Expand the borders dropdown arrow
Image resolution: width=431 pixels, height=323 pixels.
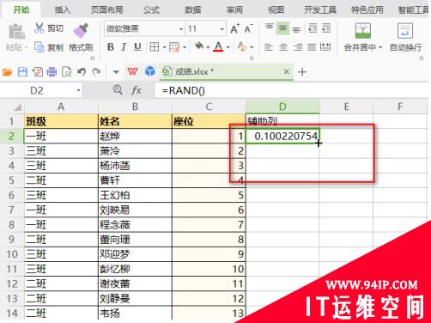pos(164,47)
